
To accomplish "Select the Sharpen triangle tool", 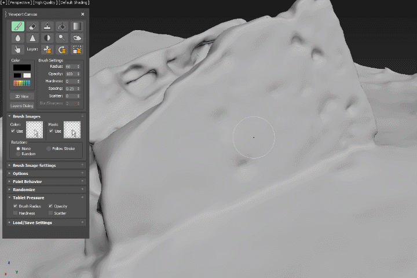I will (x=32, y=38).
